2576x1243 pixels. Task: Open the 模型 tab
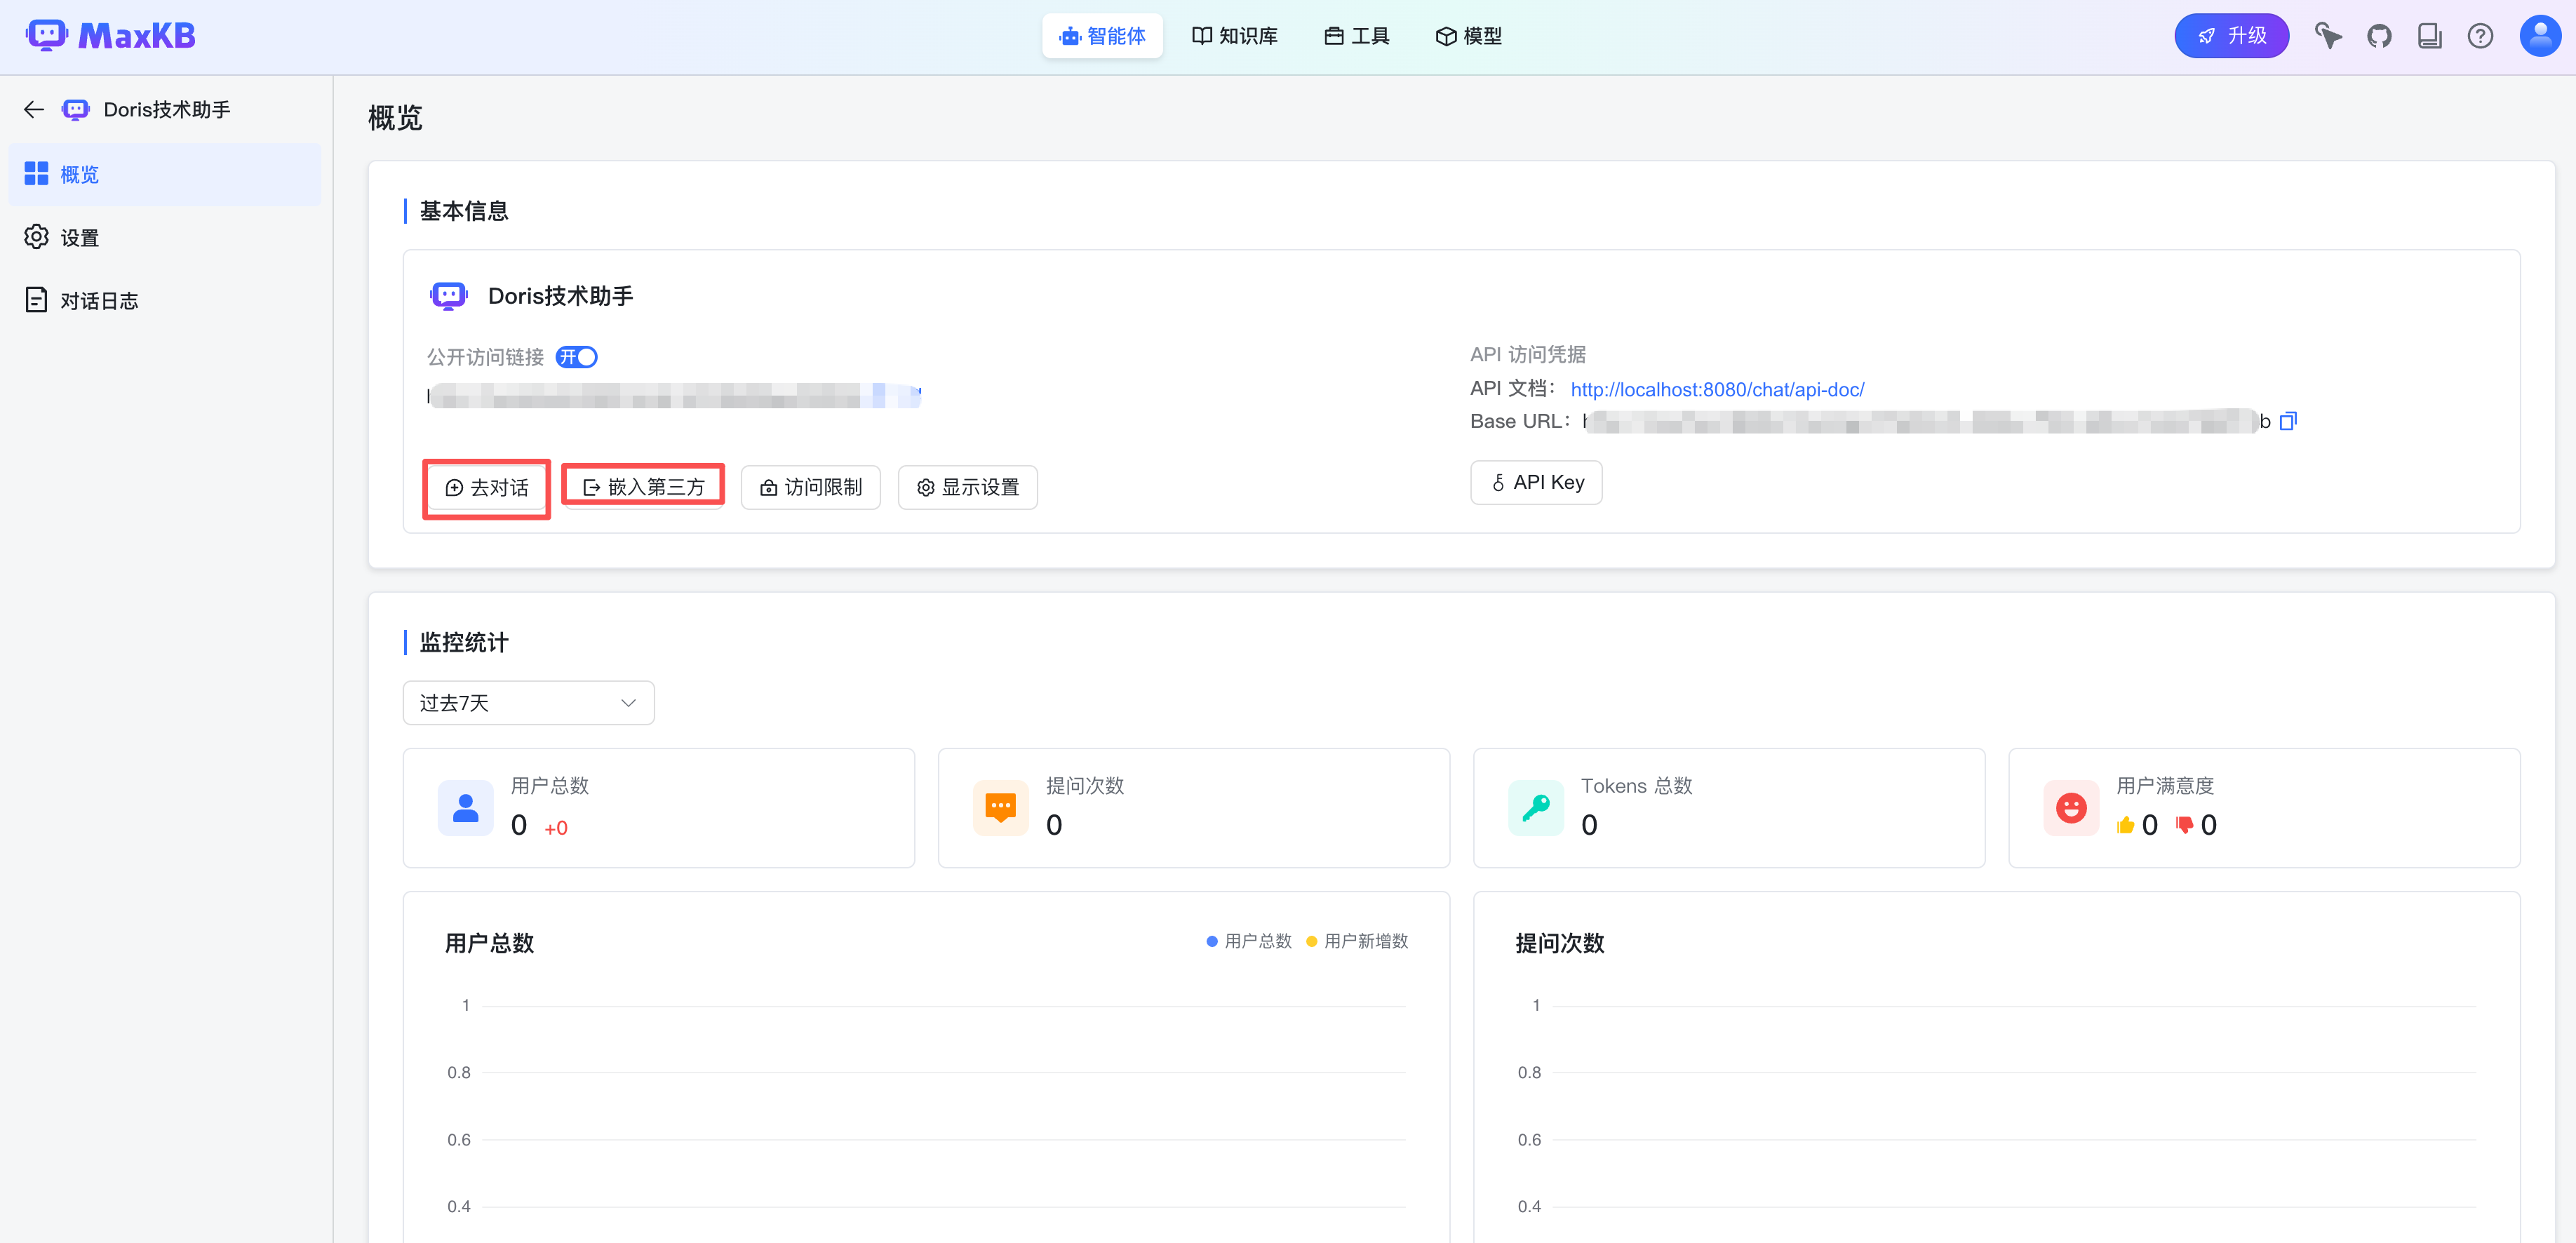1468,37
